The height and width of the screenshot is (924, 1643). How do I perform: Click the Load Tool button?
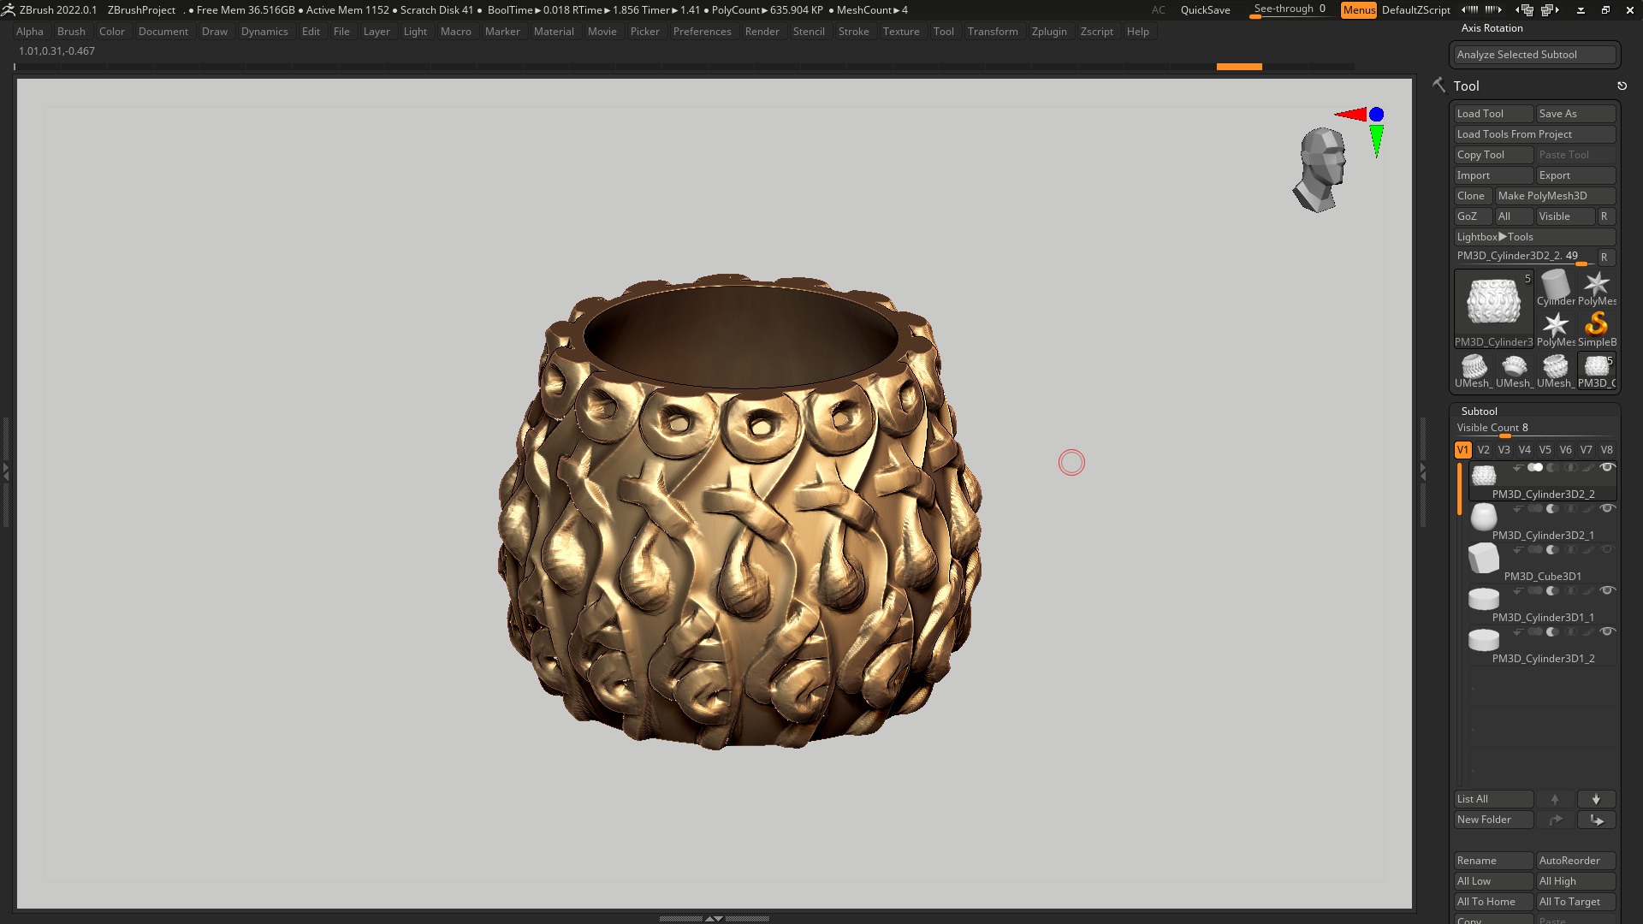1494,114
